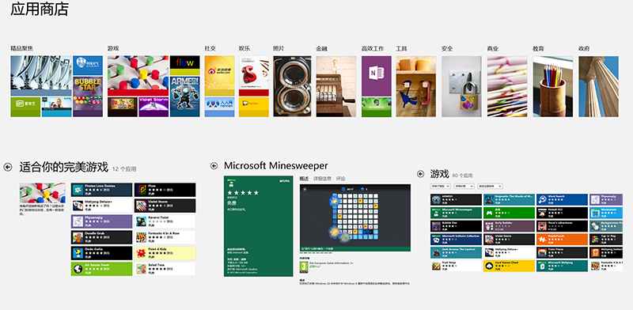
Task: Click back arrow beside Microsoft Minesweeper title
Action: click(x=214, y=165)
